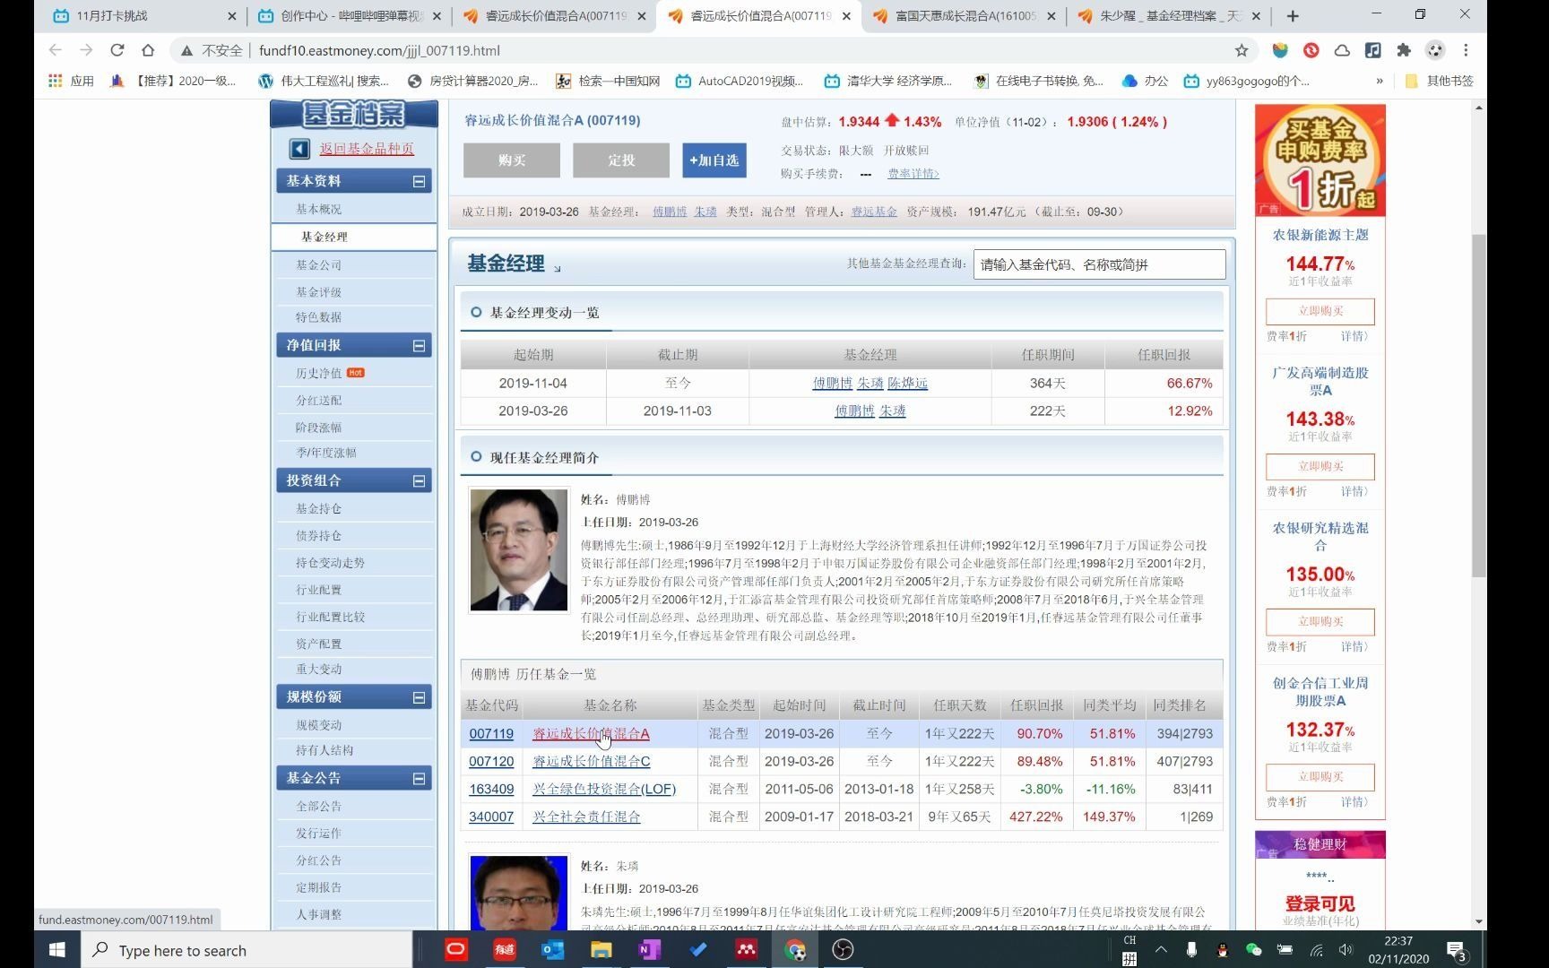Viewport: 1549px width, 968px height.
Task: Open the 其他书签 bookmarks folder
Action: [x=1439, y=81]
